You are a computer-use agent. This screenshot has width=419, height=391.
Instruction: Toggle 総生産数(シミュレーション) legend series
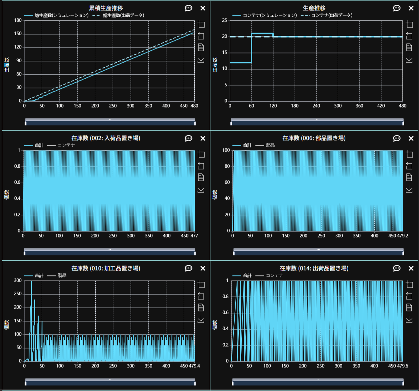point(57,15)
